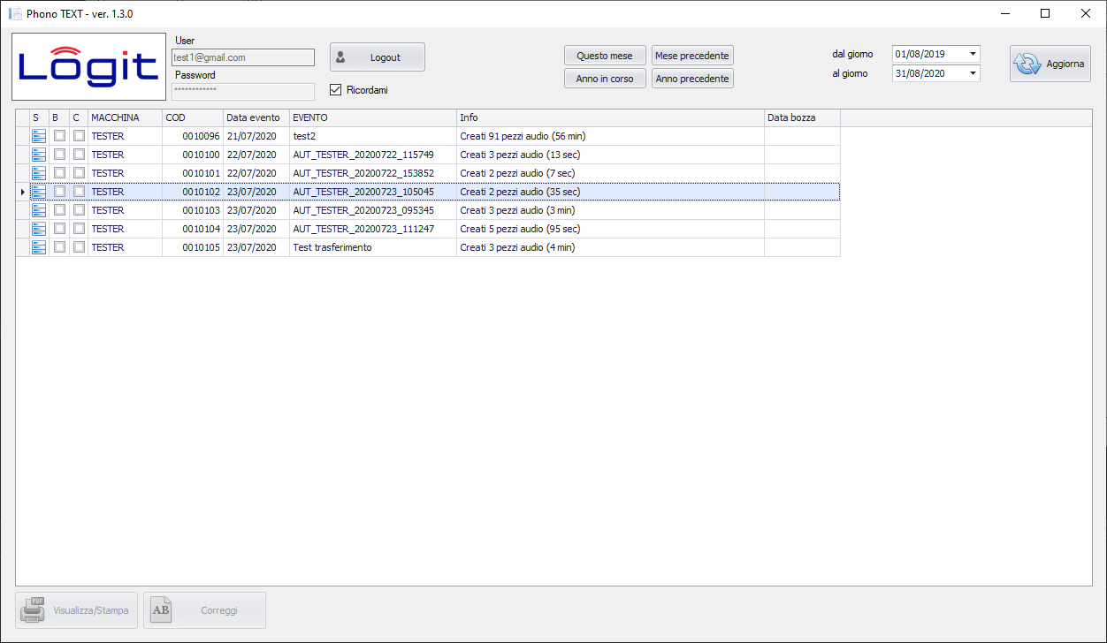Sort by Data evento column header
The width and height of the screenshot is (1107, 643).
tap(256, 117)
